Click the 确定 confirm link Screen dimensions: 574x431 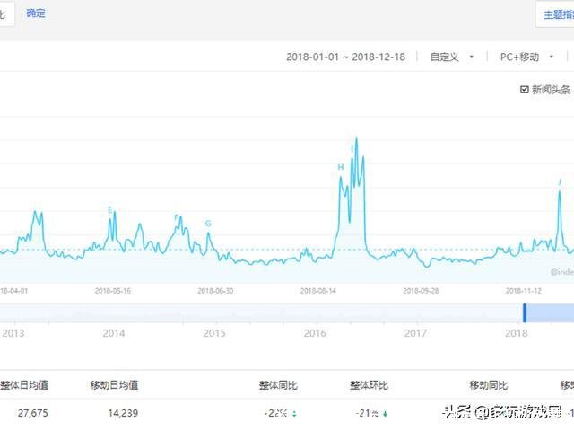coord(36,13)
